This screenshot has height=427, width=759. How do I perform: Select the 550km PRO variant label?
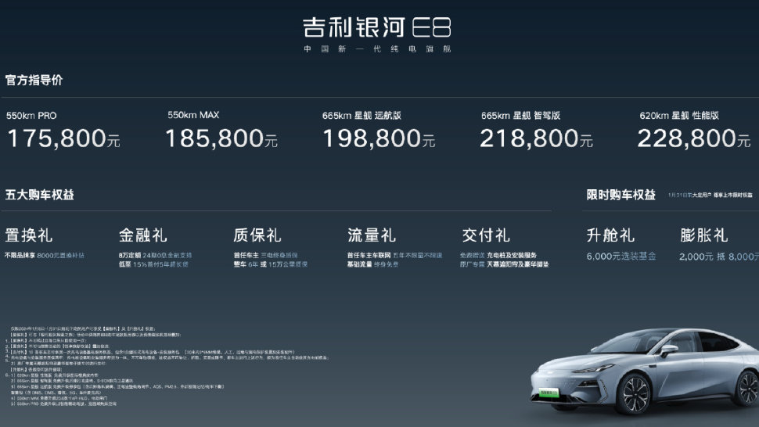pos(31,116)
